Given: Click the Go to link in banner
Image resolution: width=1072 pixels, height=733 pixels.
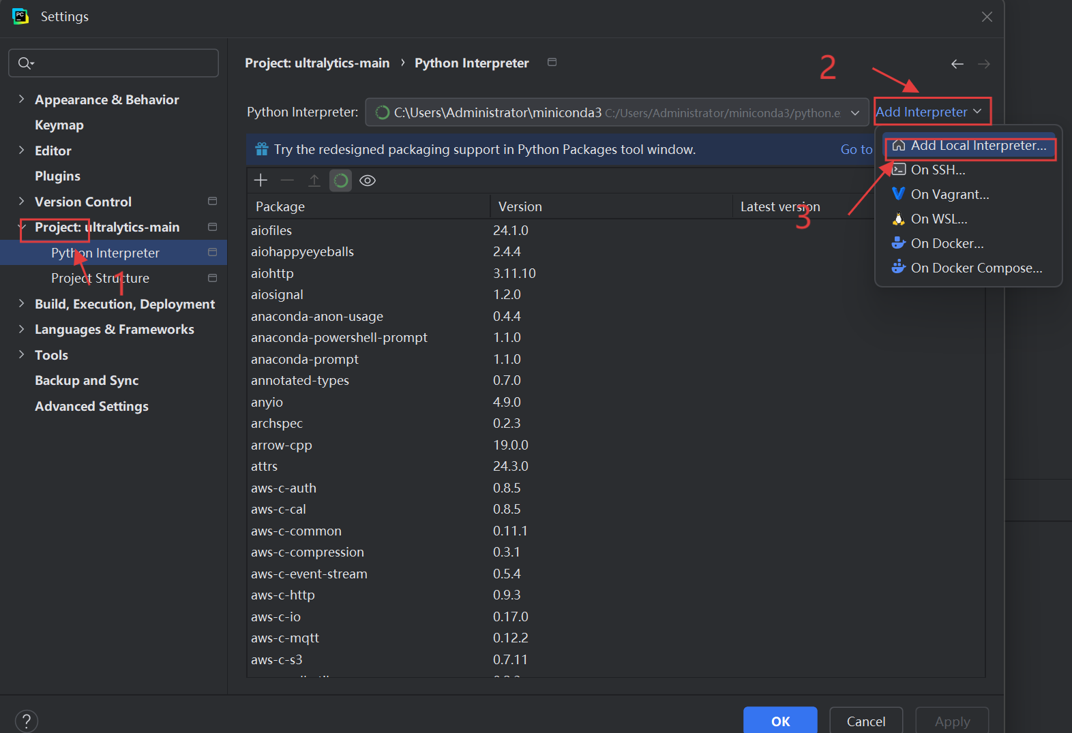Looking at the screenshot, I should coord(857,149).
